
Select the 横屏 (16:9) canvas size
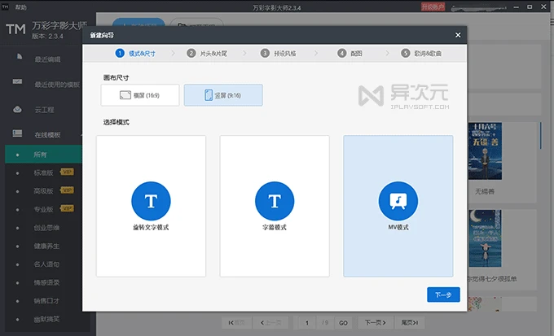pyautogui.click(x=140, y=95)
